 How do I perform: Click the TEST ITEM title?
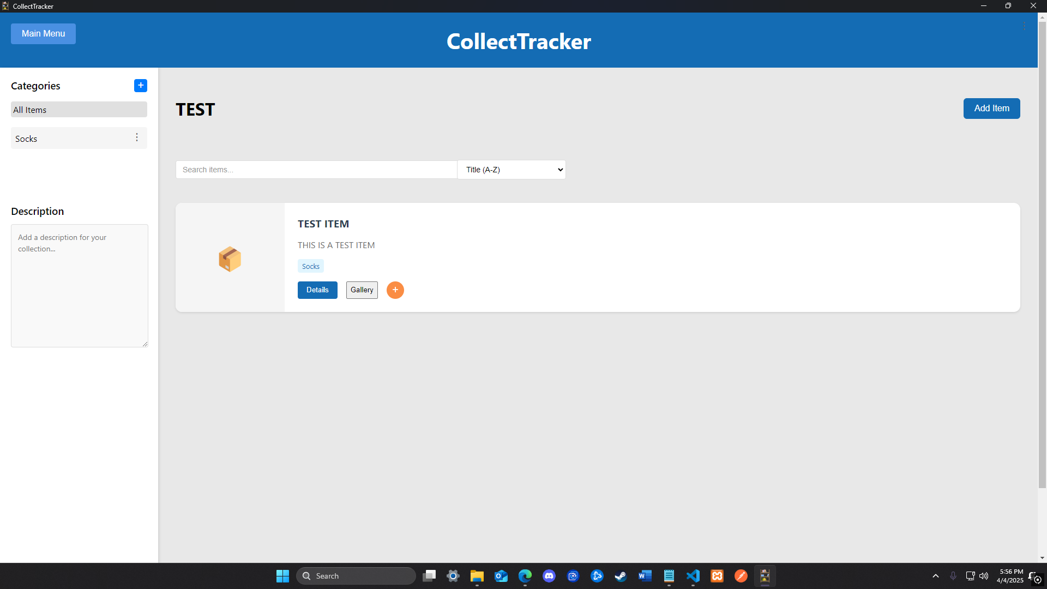click(323, 224)
